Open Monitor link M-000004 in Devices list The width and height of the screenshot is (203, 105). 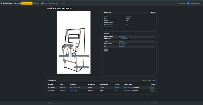[x=122, y=36]
